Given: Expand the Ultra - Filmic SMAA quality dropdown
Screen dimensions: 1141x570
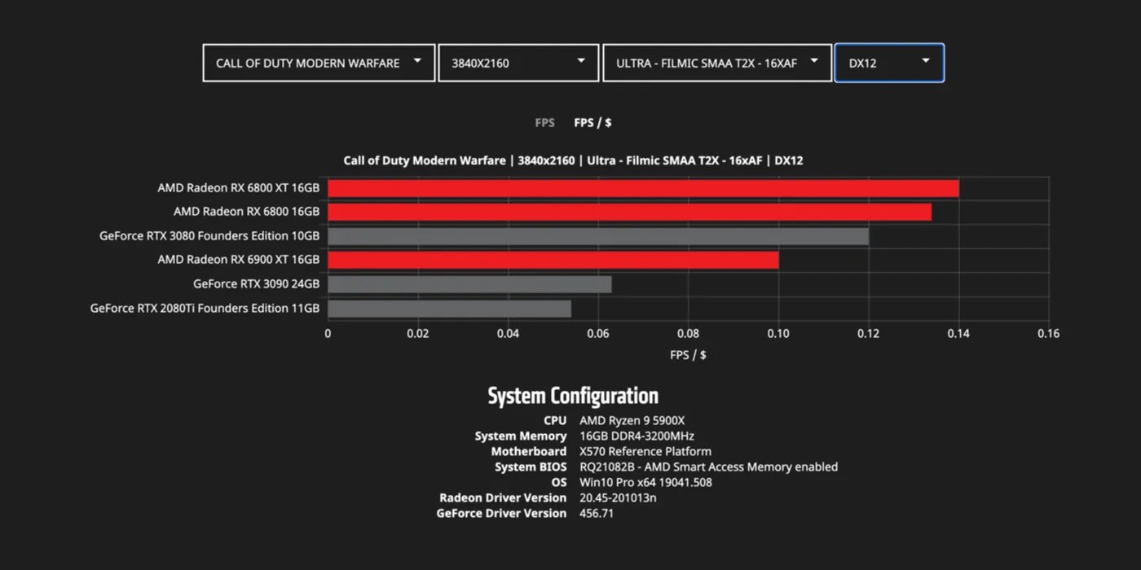Looking at the screenshot, I should (x=717, y=63).
